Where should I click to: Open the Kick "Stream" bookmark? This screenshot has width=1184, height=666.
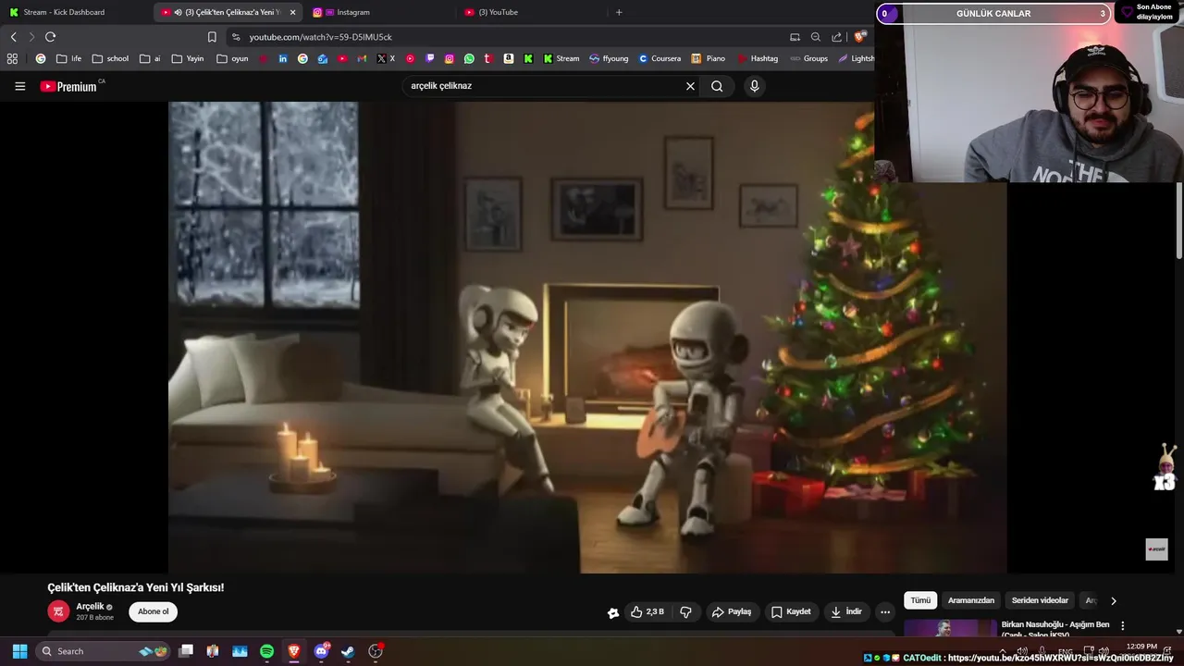click(561, 58)
